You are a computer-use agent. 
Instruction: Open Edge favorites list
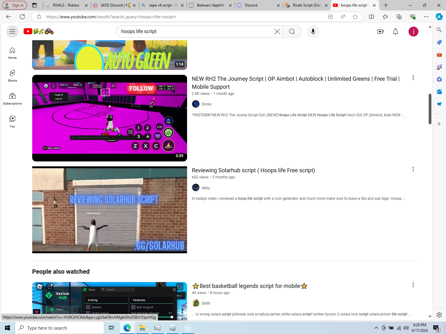click(x=385, y=17)
